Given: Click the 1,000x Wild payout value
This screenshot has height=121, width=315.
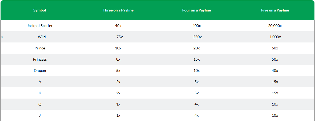Looking at the screenshot, I should pyautogui.click(x=276, y=37).
